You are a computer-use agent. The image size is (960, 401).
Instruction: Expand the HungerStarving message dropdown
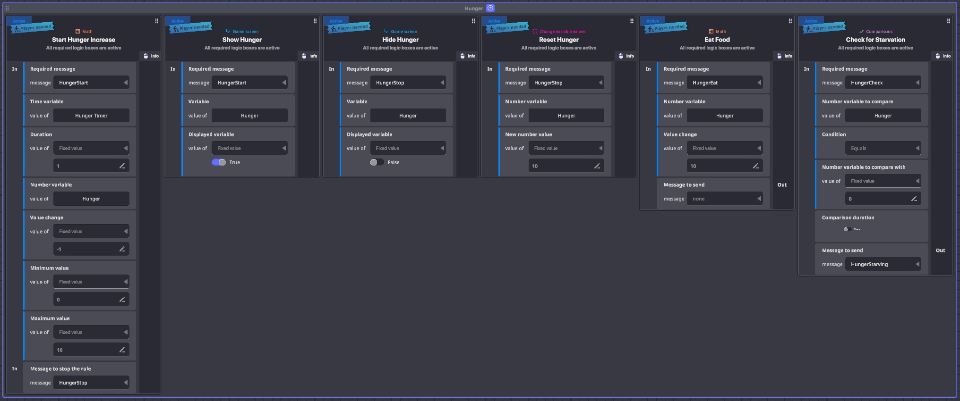883,264
